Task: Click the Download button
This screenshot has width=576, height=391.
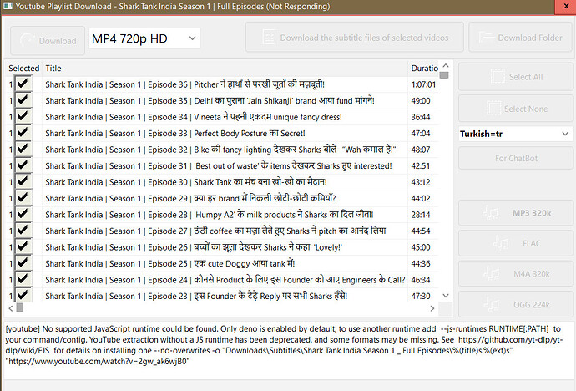Action: tap(48, 40)
